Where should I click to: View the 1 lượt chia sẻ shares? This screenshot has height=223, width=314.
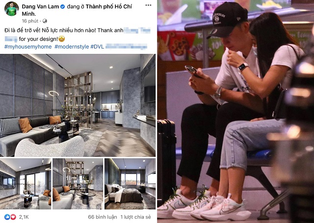pos(135,217)
